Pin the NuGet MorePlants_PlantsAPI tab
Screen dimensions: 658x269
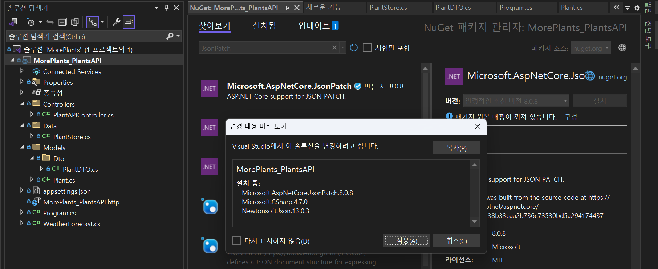click(287, 8)
